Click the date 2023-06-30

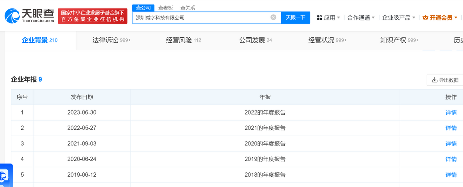[x=82, y=113]
